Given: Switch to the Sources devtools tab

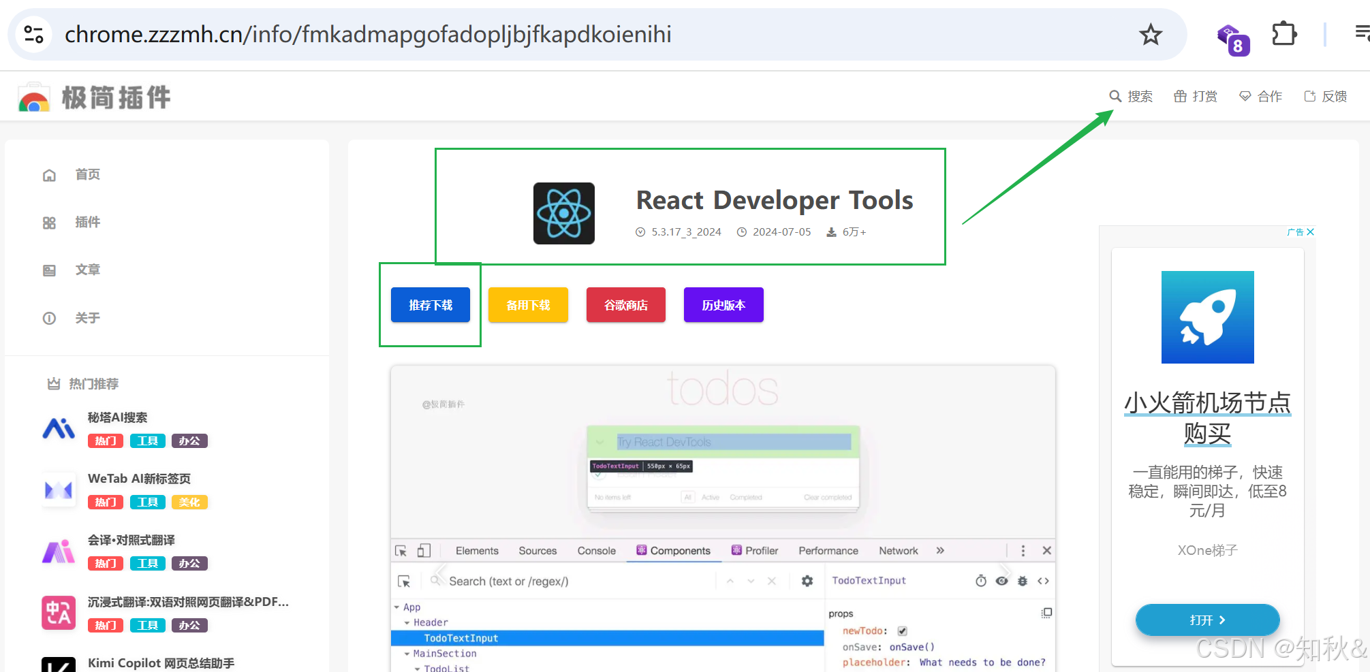Looking at the screenshot, I should [x=538, y=551].
